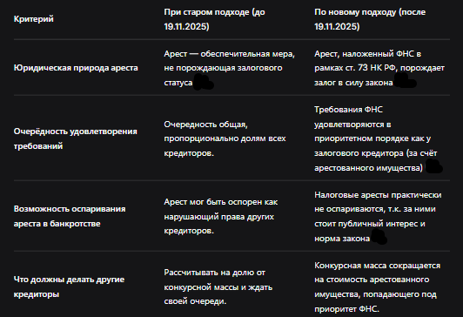Click the 'Критерий' column header
Screen dimensions: 463x317
(34, 19)
